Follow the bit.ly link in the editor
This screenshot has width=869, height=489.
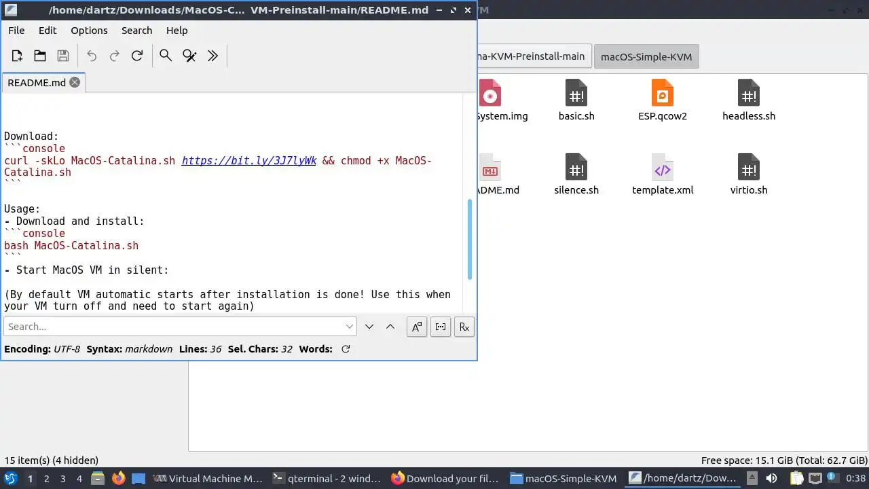(249, 161)
